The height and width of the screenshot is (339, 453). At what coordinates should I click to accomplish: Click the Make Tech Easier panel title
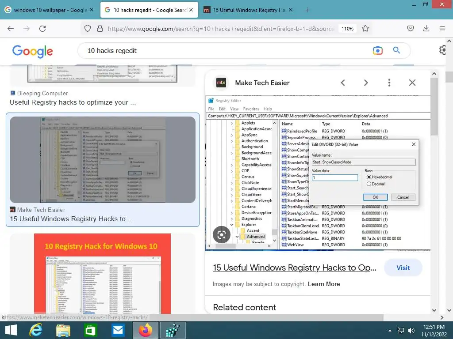pos(262,83)
